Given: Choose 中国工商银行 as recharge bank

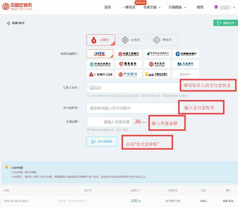Looking at the screenshot, I should click(x=128, y=54).
